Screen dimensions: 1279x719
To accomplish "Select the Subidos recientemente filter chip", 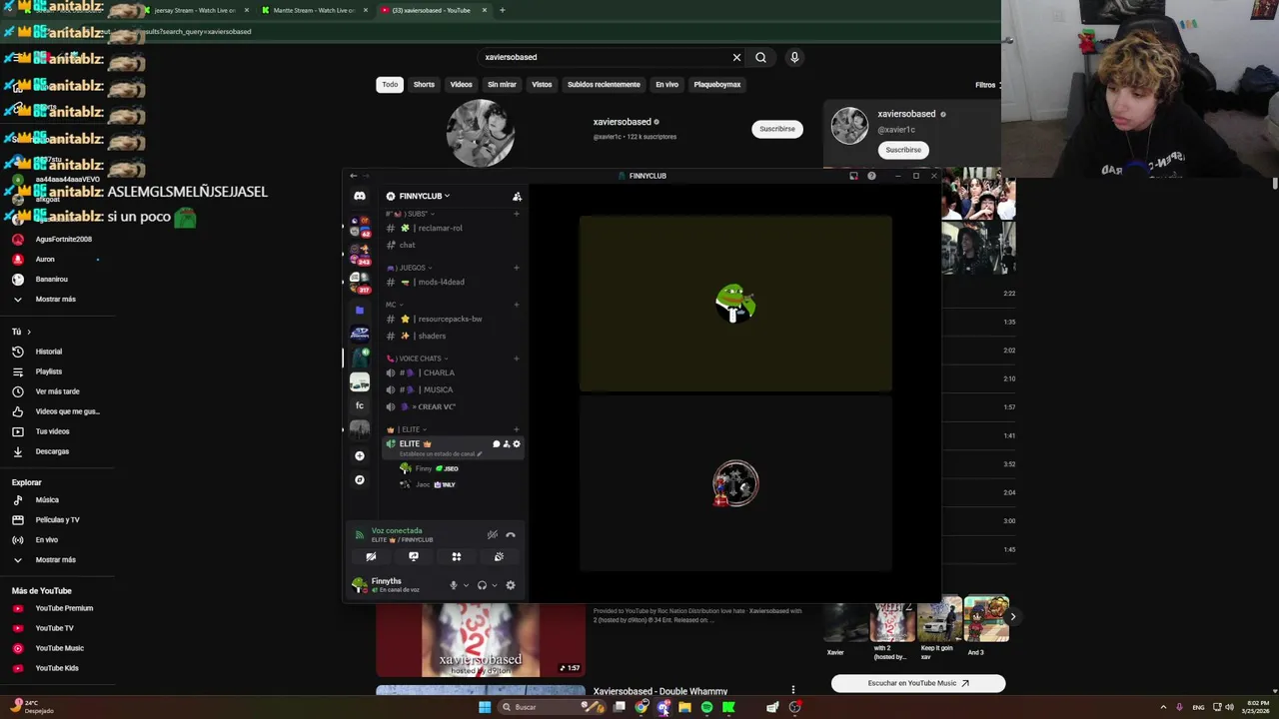I will (604, 85).
